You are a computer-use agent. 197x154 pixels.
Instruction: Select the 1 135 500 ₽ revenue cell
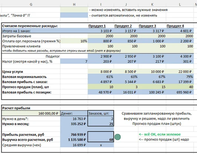pos(74,140)
